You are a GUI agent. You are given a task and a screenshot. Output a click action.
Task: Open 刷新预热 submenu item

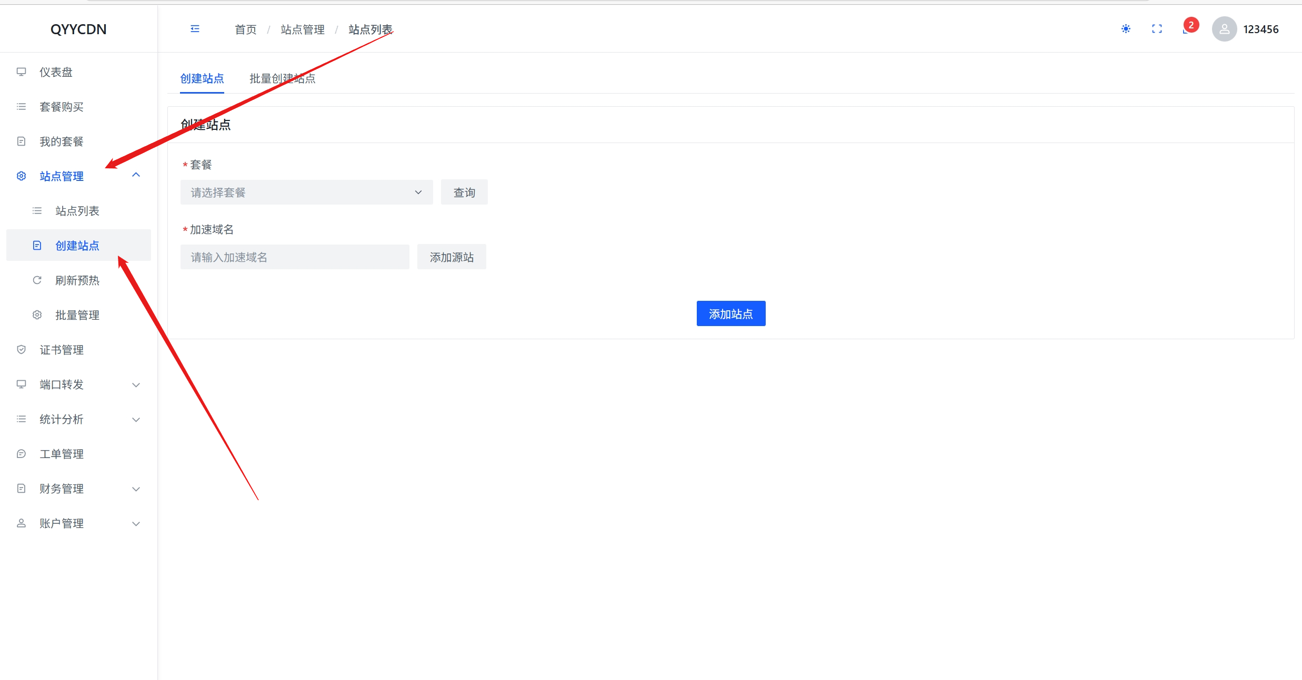click(77, 280)
